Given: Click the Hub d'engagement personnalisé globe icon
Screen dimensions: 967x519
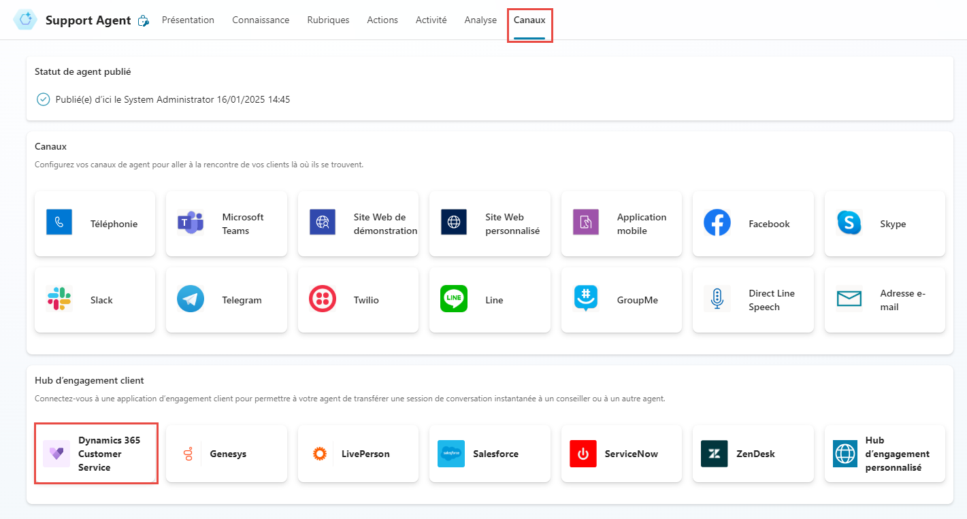Looking at the screenshot, I should pyautogui.click(x=845, y=454).
